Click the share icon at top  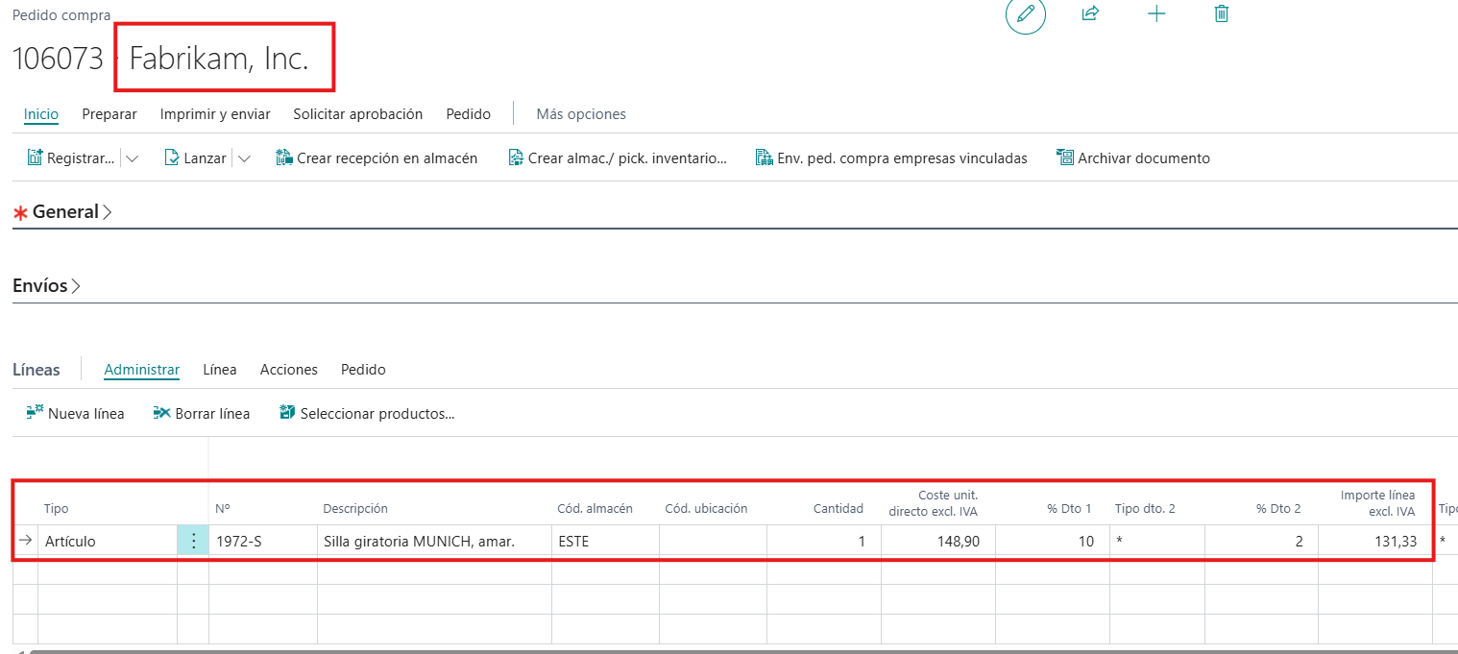[1090, 13]
